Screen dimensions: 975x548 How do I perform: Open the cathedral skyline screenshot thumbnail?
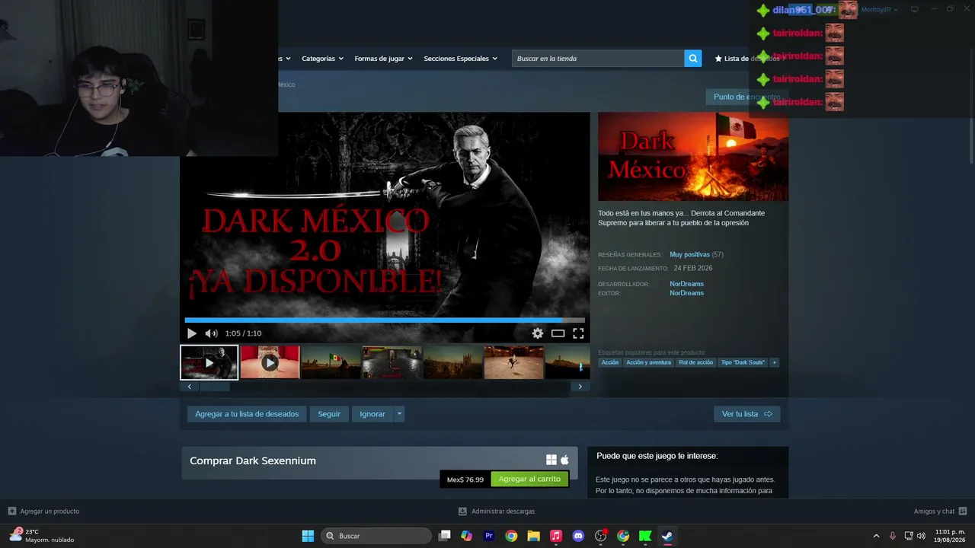(x=453, y=362)
